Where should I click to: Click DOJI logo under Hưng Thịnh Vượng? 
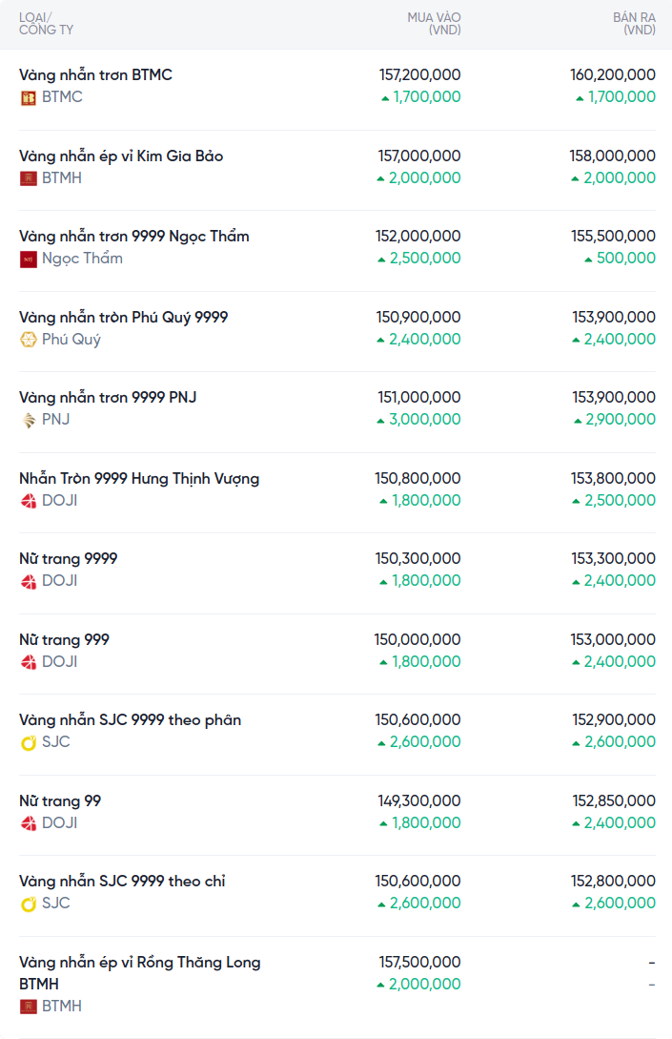29,501
